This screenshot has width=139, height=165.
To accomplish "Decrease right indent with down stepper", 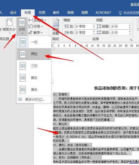I will pyautogui.click(x=94, y=34).
